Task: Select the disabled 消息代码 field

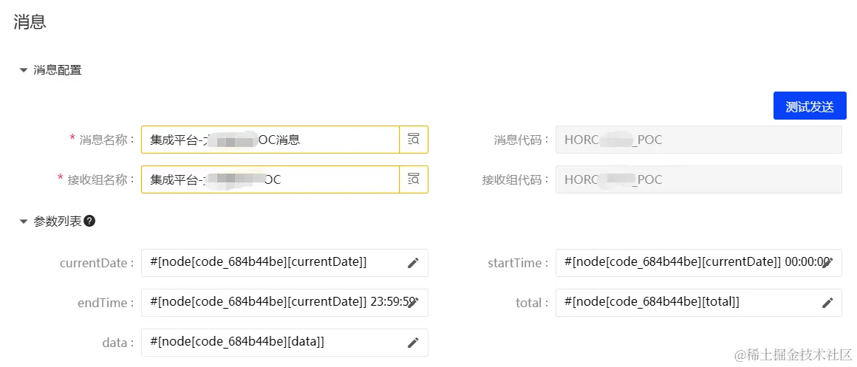Action: (x=698, y=140)
